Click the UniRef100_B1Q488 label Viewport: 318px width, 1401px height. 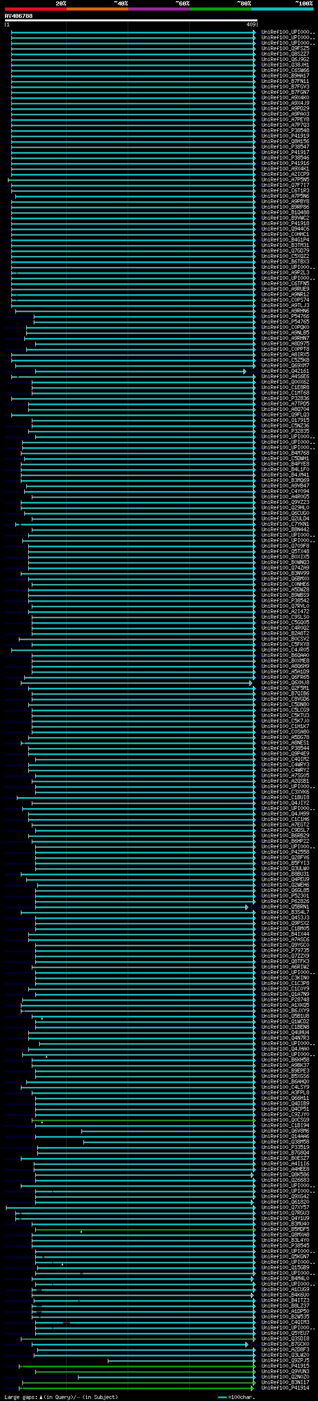coord(285,213)
